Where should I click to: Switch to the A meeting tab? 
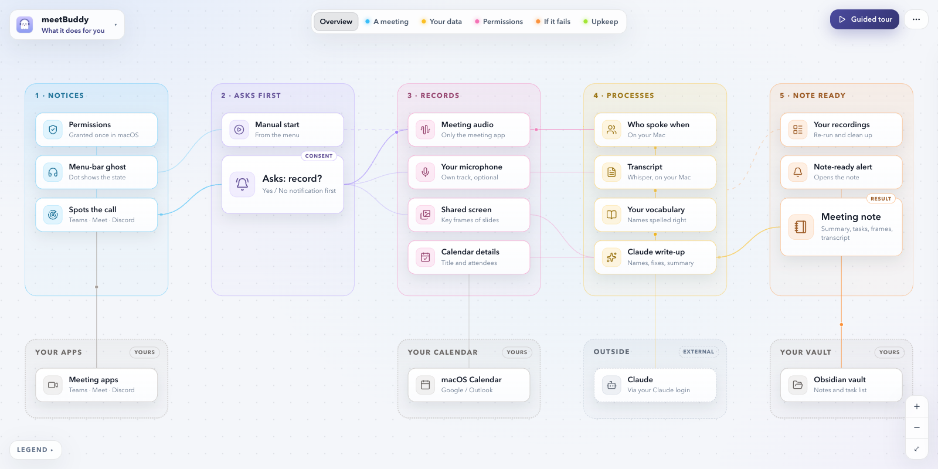pos(387,22)
